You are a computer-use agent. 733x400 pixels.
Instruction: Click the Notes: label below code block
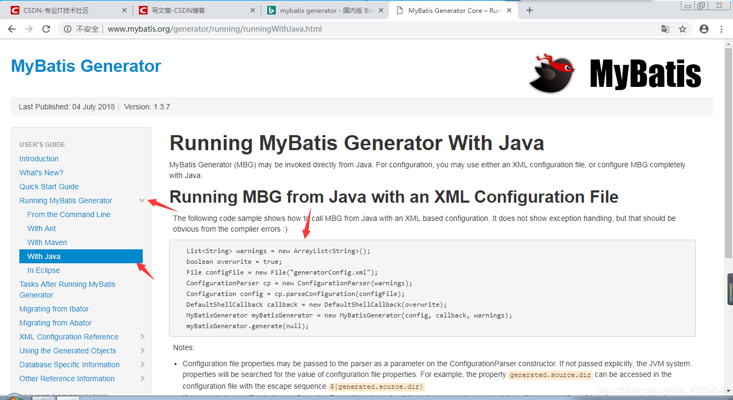pyautogui.click(x=184, y=347)
